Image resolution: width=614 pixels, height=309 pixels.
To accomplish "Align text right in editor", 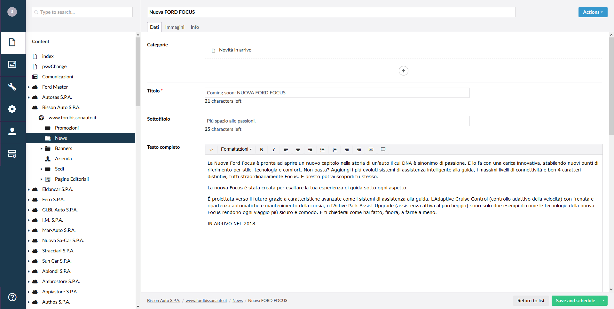I will (x=310, y=149).
